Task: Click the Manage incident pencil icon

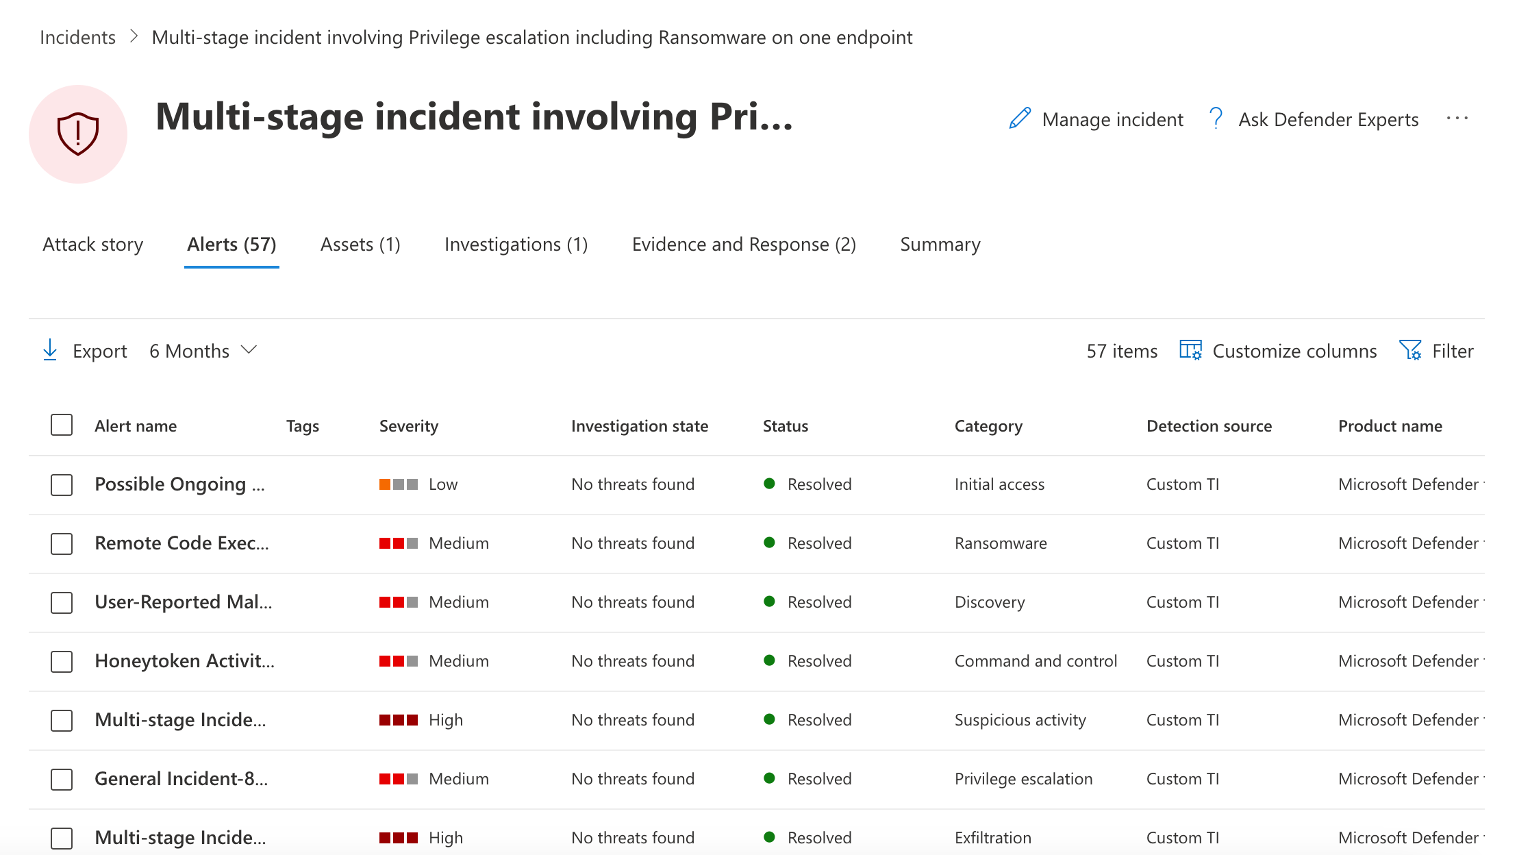Action: pos(1020,119)
